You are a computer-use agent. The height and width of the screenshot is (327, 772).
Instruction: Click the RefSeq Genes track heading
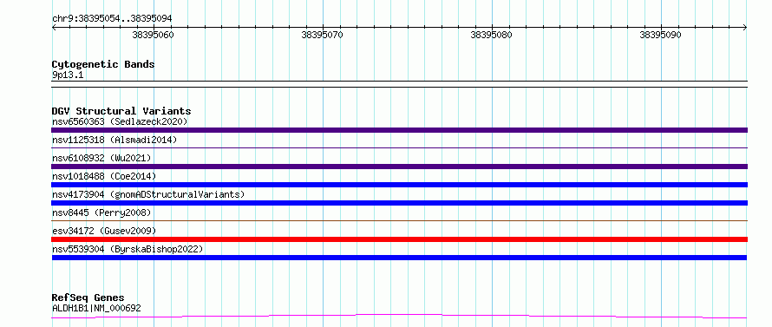[x=88, y=298]
